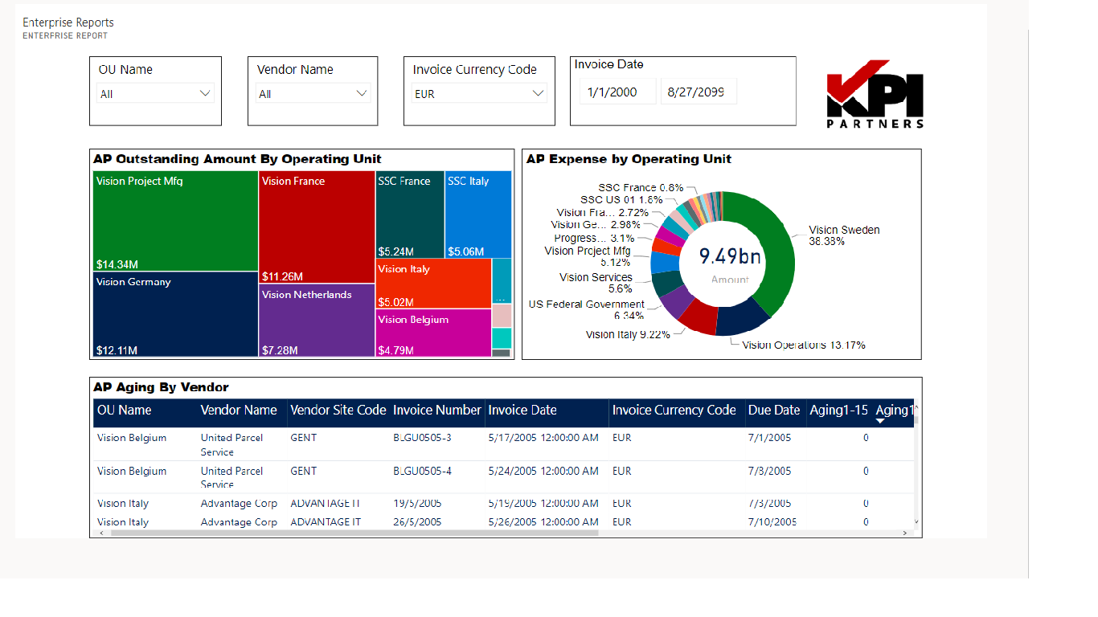The width and height of the screenshot is (1098, 617).
Task: Click the Enterprise Reports title
Action: pos(68,22)
